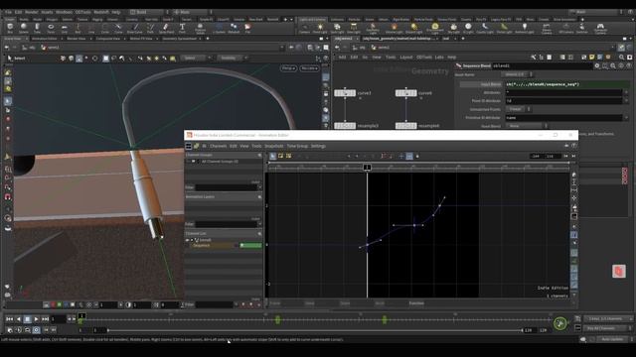The height and width of the screenshot is (357, 636).
Task: Open the Attributes field dropdown arrow
Action: pyautogui.click(x=626, y=92)
